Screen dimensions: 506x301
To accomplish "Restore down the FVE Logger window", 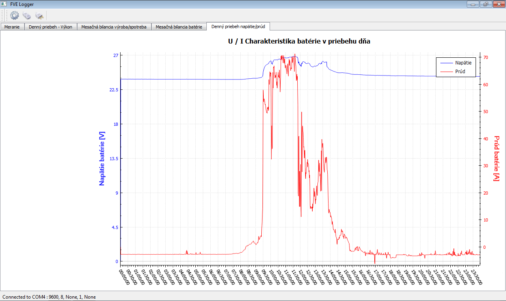I will coord(485,4).
